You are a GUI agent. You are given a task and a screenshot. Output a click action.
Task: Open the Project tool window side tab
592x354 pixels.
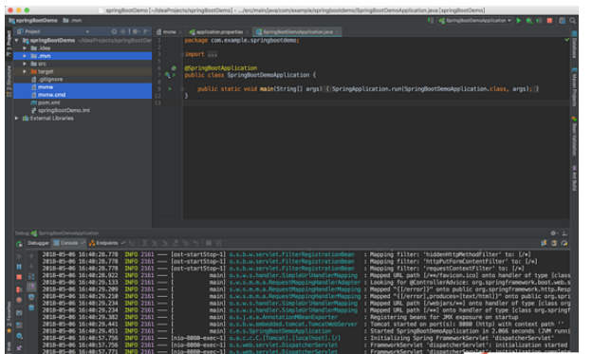pos(9,44)
